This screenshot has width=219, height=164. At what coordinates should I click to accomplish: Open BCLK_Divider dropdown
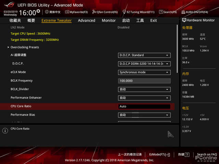point(144,90)
